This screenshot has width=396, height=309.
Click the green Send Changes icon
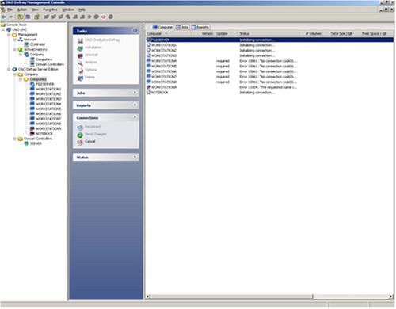(80, 135)
